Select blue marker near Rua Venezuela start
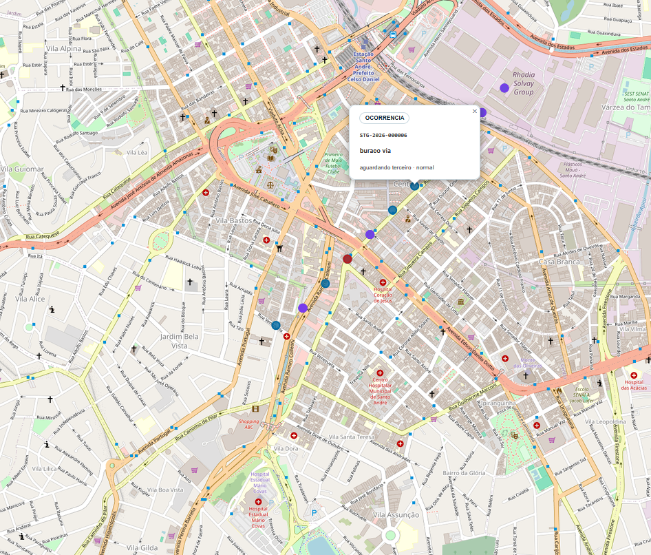 coord(276,325)
